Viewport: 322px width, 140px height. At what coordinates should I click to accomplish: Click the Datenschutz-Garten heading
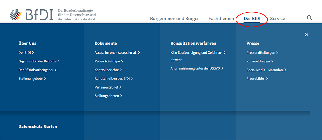click(x=38, y=127)
